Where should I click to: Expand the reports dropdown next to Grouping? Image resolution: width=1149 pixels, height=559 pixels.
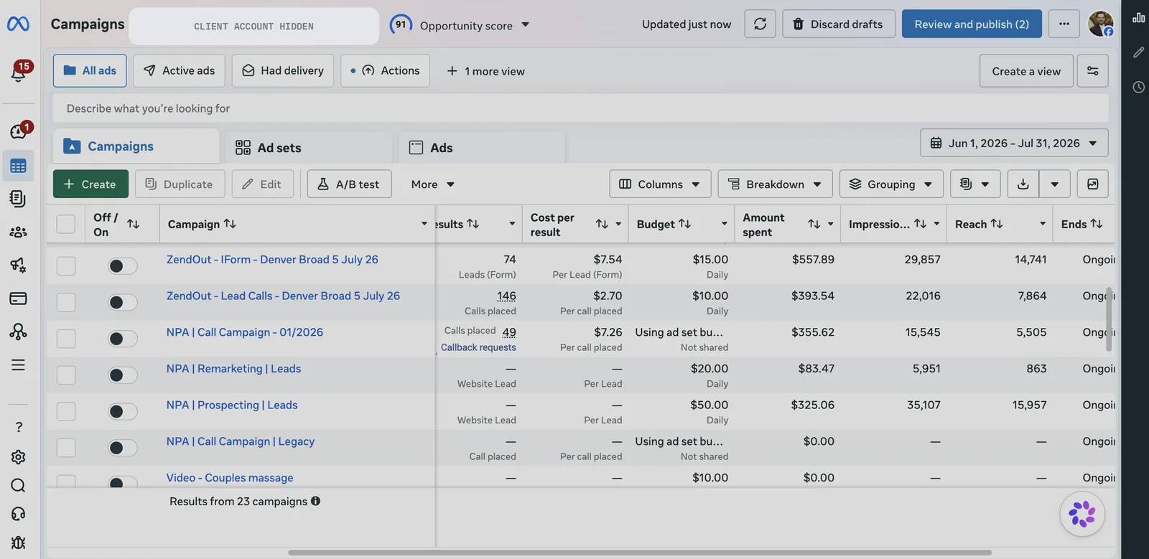click(x=975, y=184)
